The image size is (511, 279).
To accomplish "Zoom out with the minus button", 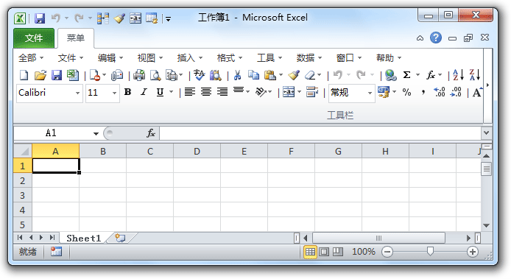I will [x=387, y=252].
